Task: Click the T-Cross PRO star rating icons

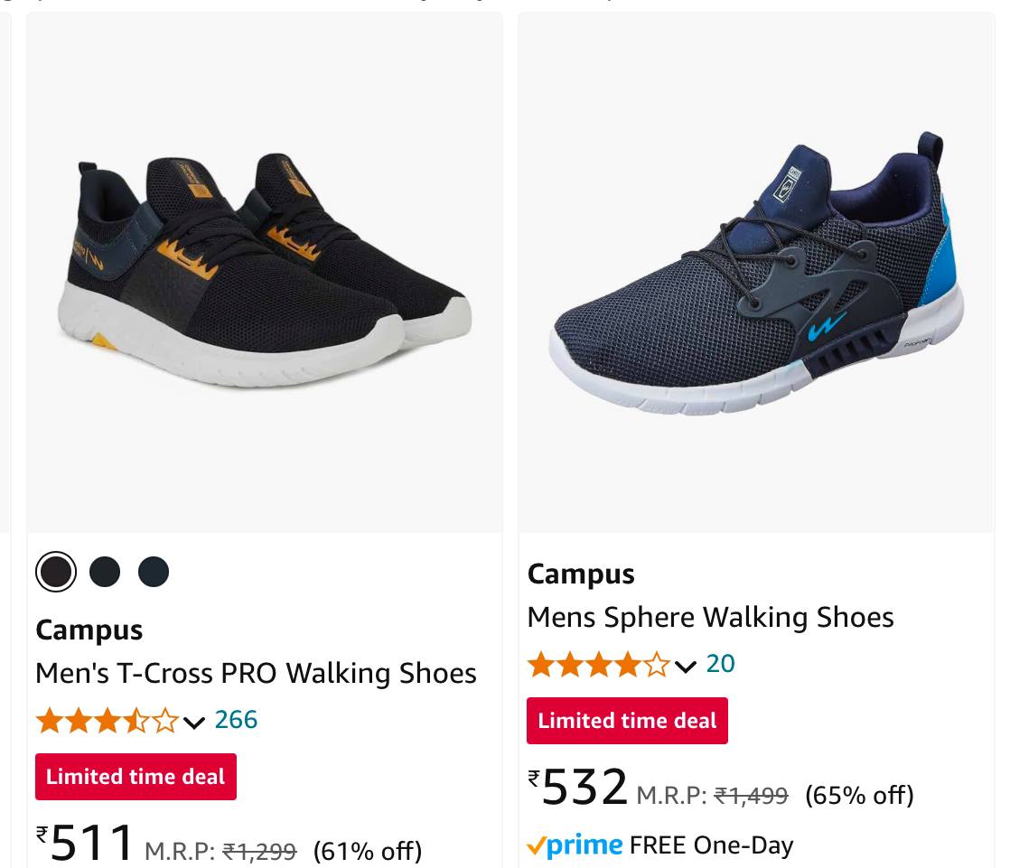Action: click(x=107, y=721)
